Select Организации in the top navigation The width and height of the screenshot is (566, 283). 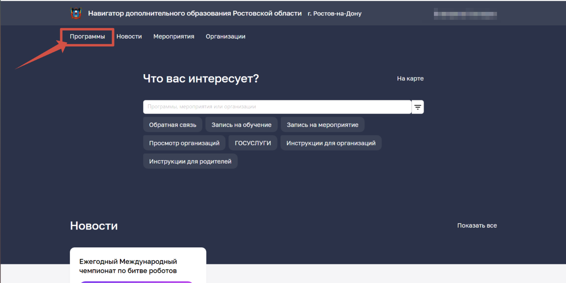pos(225,36)
